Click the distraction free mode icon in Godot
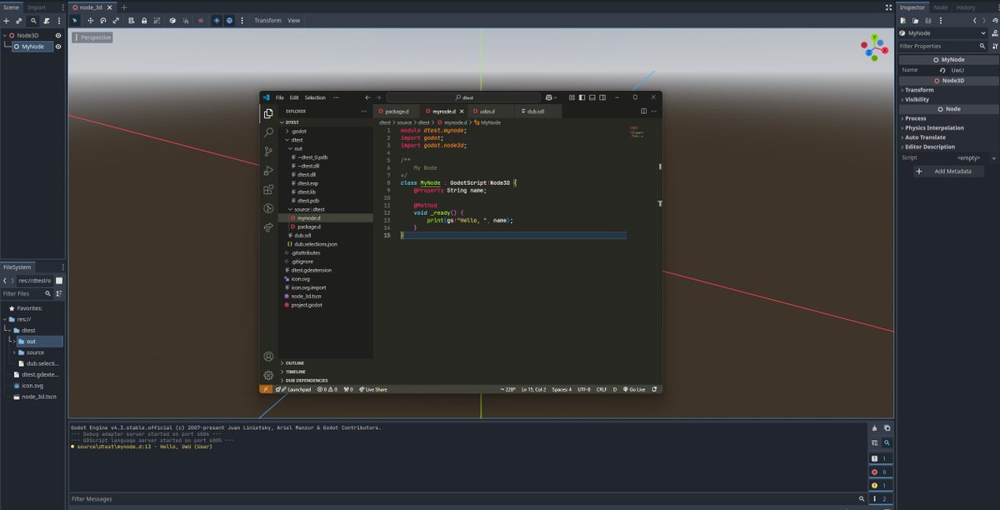The image size is (1000, 510). (887, 7)
